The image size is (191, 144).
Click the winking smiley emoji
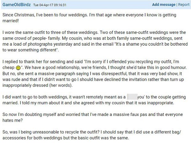(x=18, y=68)
